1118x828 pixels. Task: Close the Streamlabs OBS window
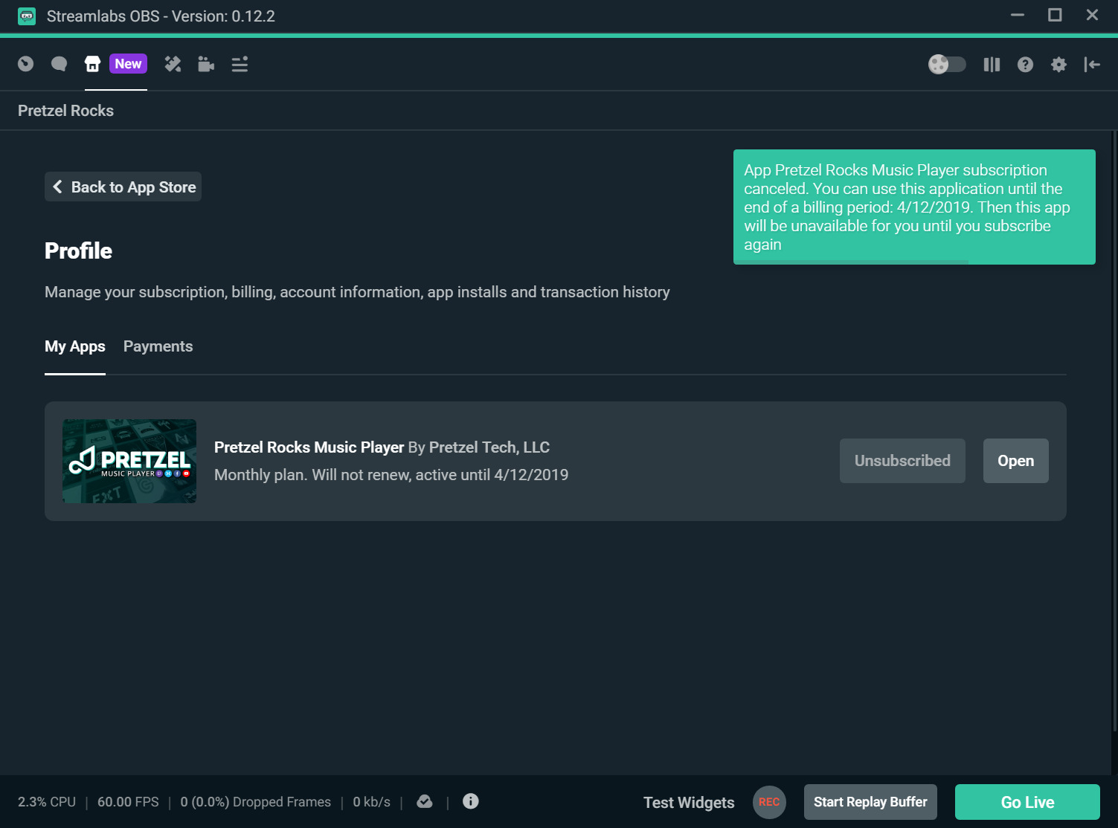1092,15
